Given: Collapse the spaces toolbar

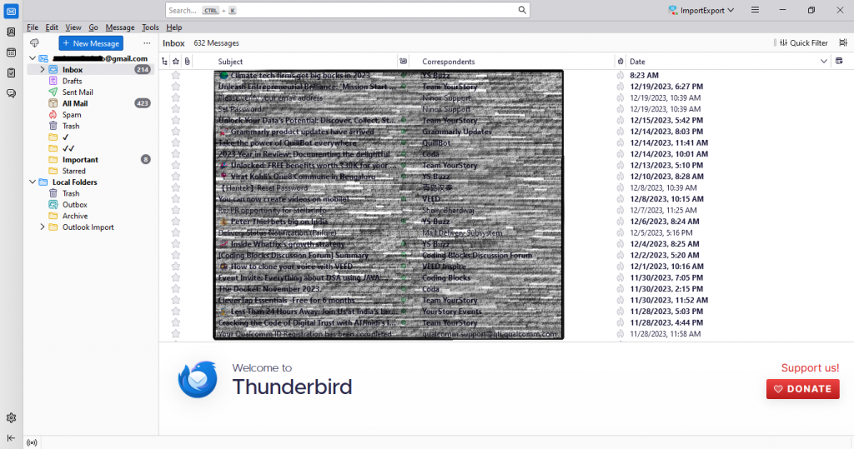Looking at the screenshot, I should pos(11,438).
